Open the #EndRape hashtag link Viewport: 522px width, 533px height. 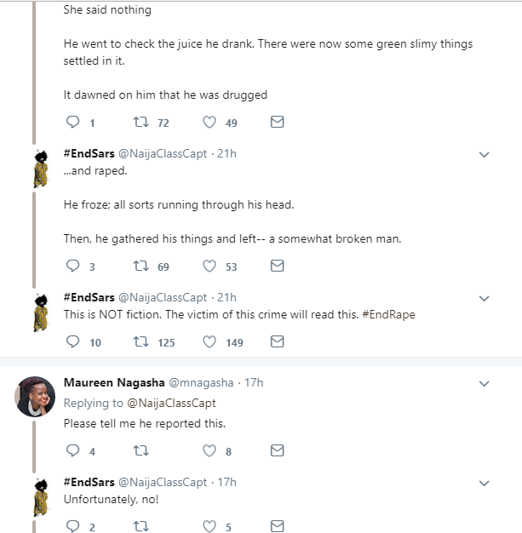pos(387,314)
